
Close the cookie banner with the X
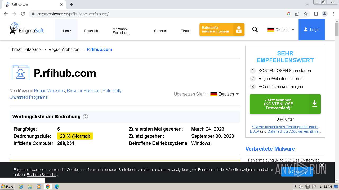[x=322, y=165]
